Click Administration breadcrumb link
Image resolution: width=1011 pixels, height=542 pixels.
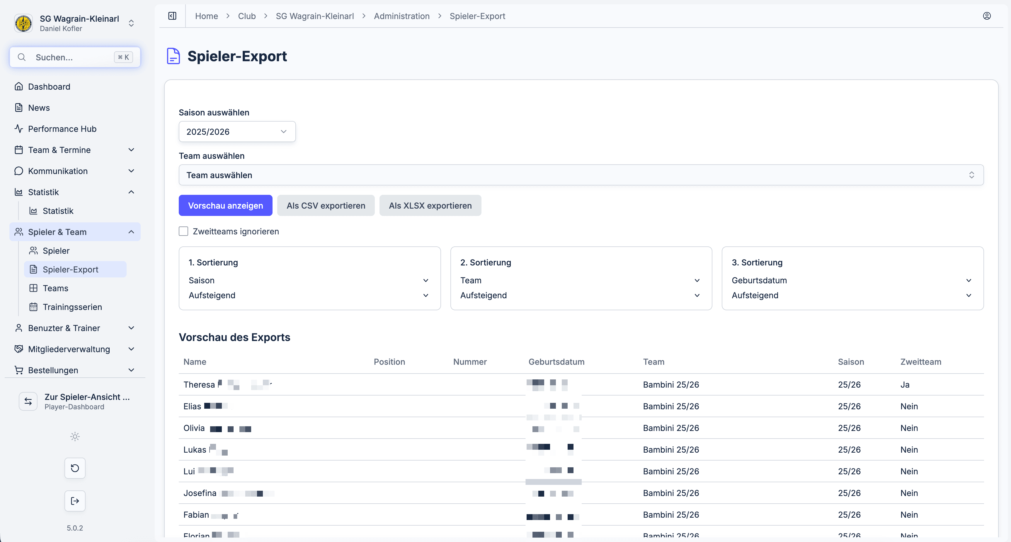pyautogui.click(x=401, y=16)
